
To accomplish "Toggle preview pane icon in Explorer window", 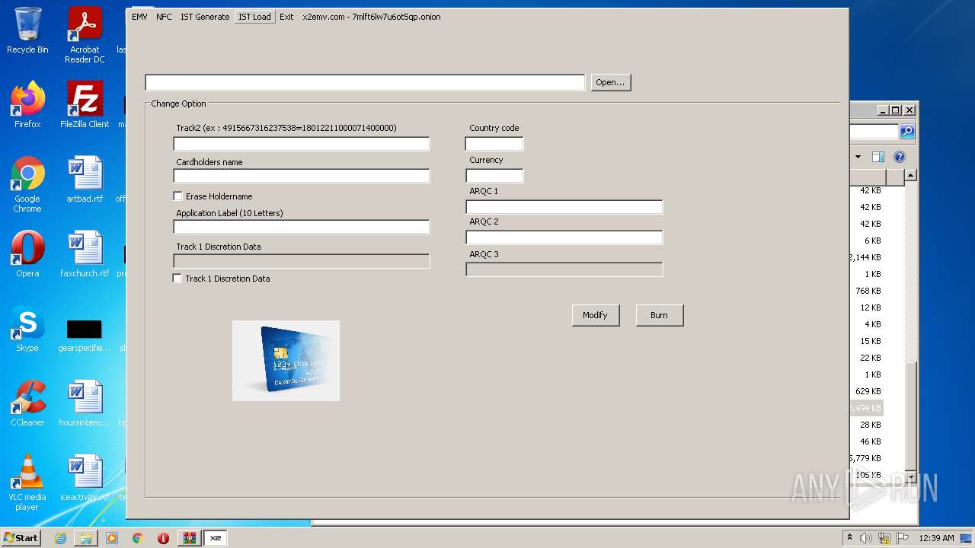I will click(x=878, y=157).
